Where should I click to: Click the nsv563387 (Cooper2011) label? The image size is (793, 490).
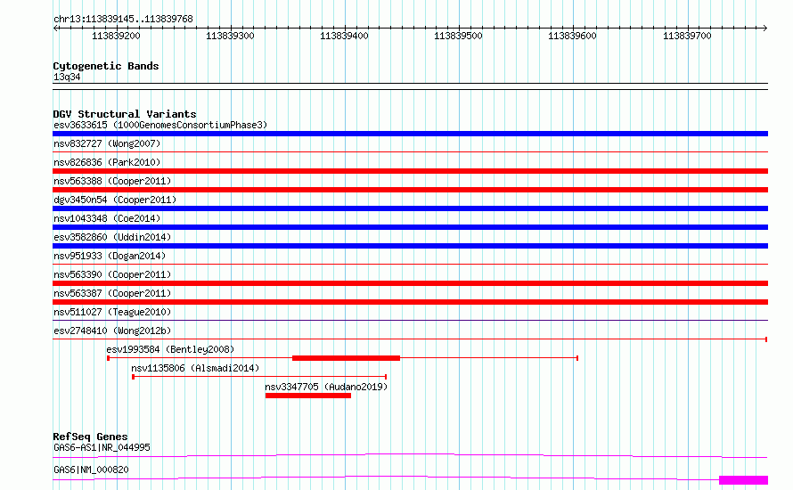click(x=112, y=293)
